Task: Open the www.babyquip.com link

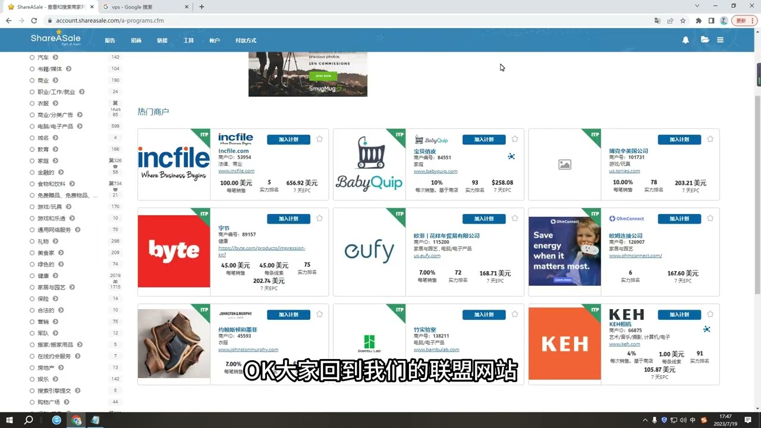Action: pos(435,171)
